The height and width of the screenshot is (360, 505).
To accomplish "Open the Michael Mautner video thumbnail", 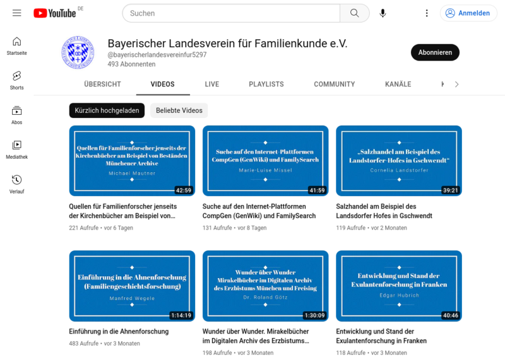I will click(x=132, y=161).
